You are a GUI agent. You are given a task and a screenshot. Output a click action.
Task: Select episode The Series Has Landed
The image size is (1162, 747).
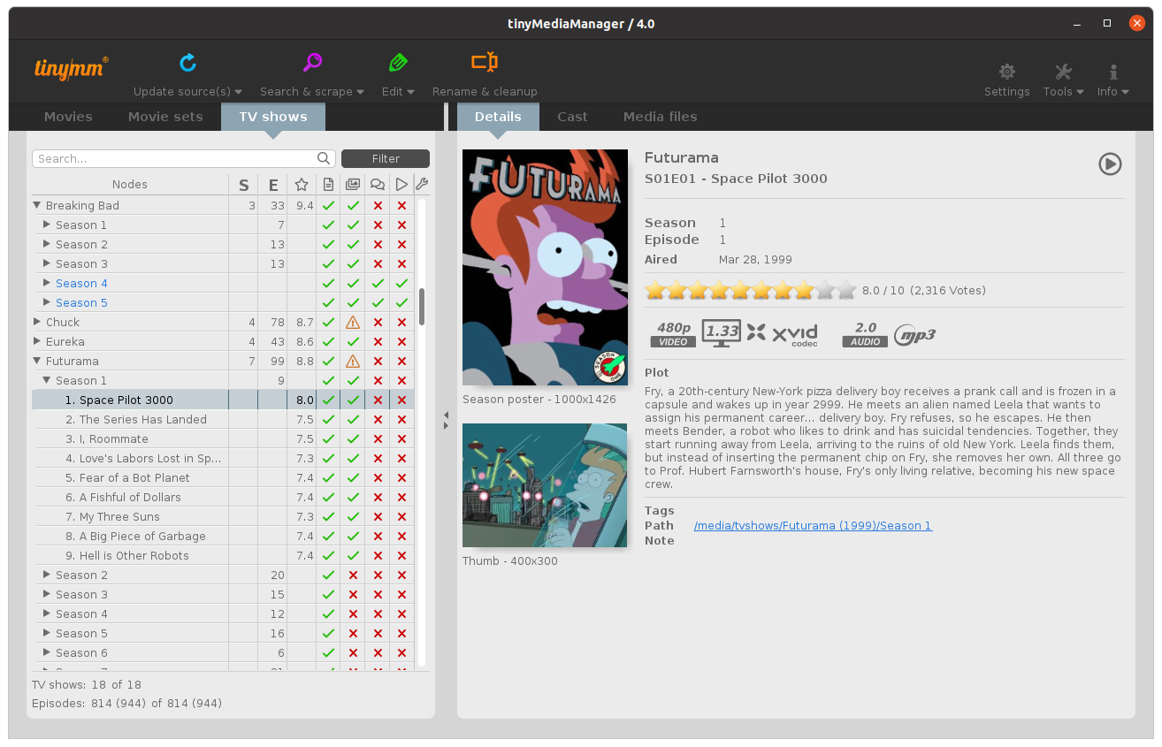tap(142, 420)
